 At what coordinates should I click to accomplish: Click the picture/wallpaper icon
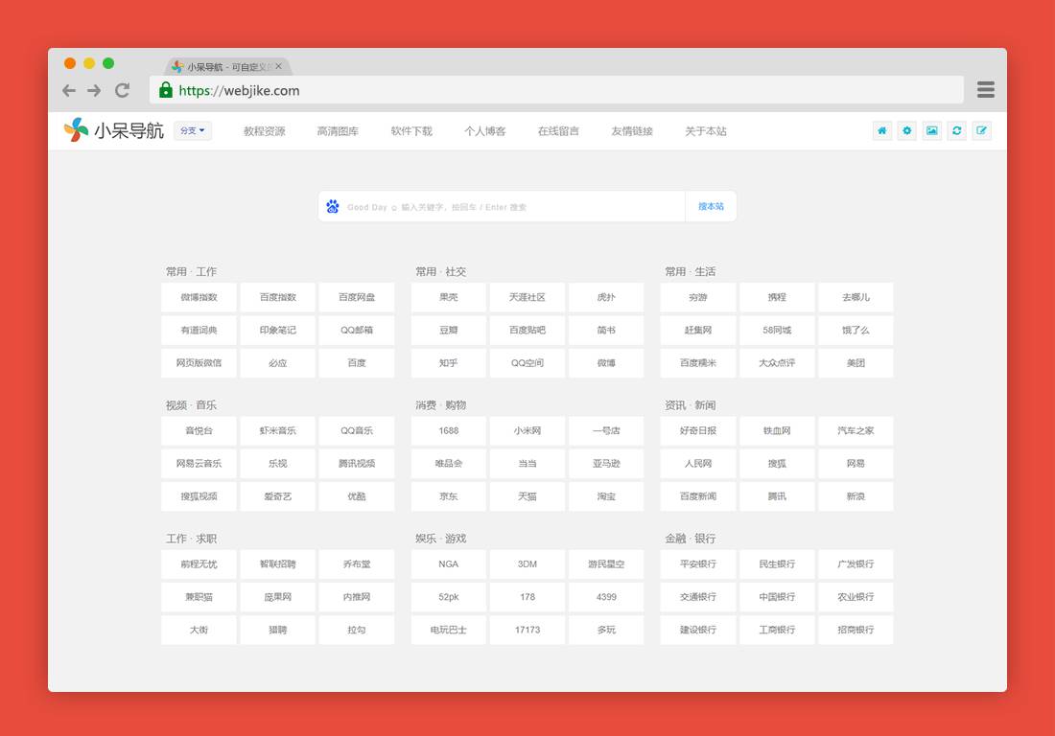931,131
